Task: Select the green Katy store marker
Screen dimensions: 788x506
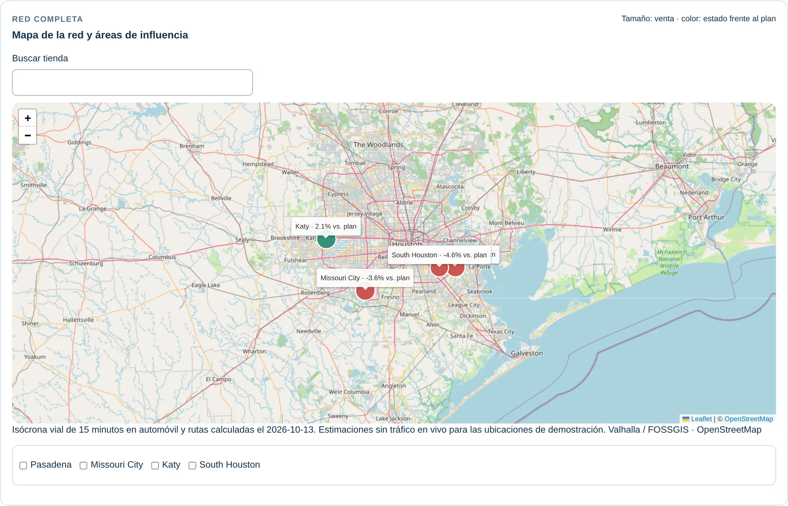Action: pos(326,240)
